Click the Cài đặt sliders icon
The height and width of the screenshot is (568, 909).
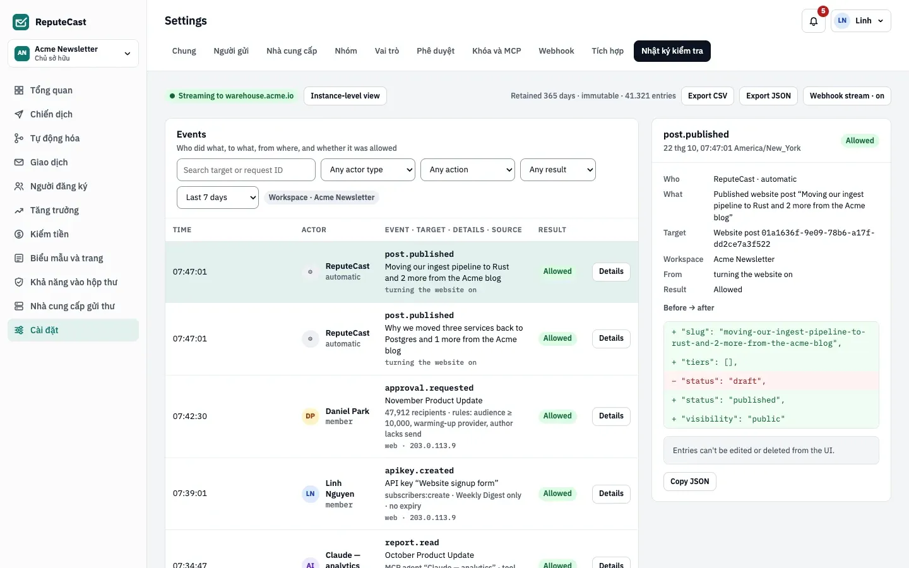(x=19, y=330)
